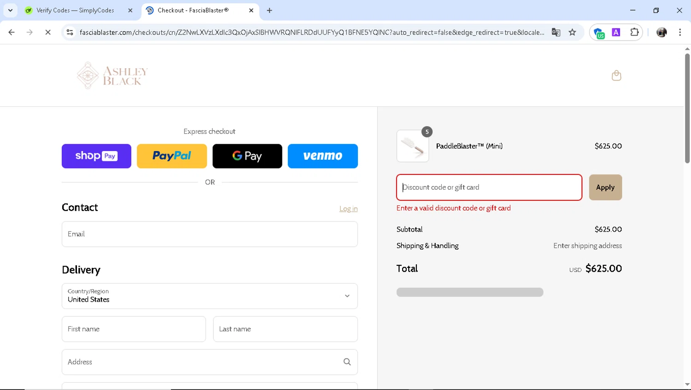Click the PaddleBlaster™ (Mini) product name
The image size is (691, 390).
(469, 146)
